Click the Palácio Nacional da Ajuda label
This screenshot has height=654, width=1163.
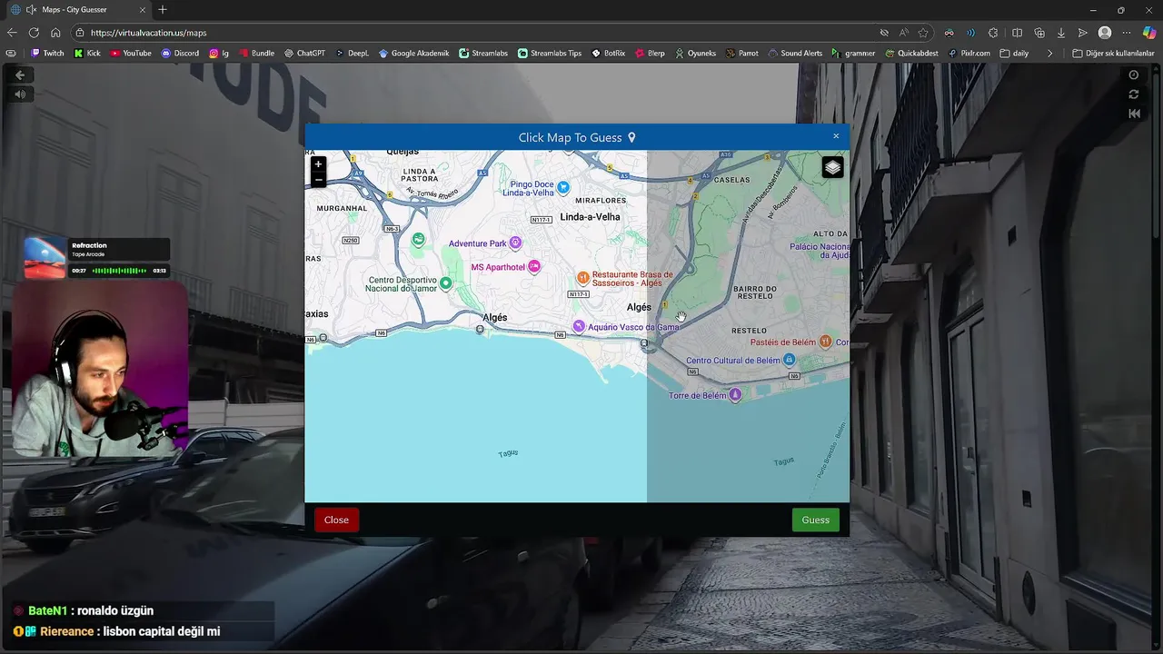pyautogui.click(x=820, y=251)
